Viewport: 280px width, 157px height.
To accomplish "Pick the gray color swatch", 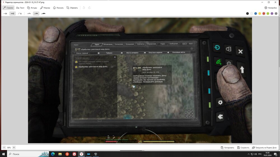I will point(276,13).
